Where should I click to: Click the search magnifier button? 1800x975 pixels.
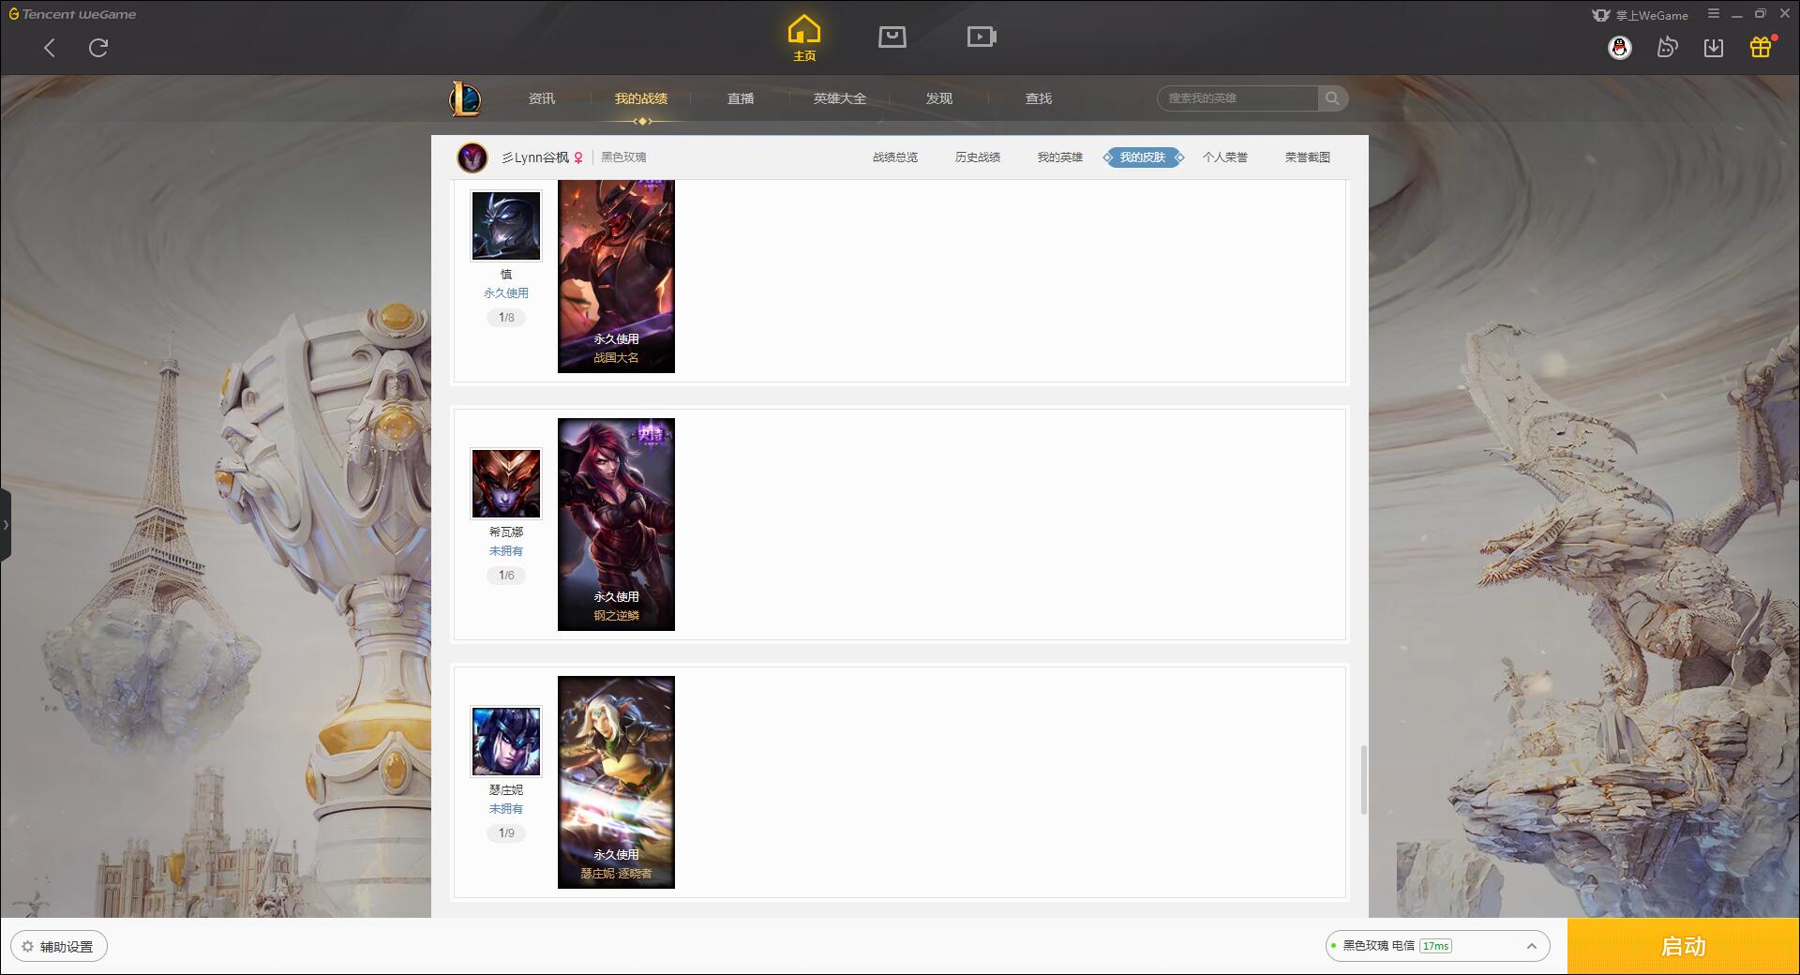[1332, 98]
